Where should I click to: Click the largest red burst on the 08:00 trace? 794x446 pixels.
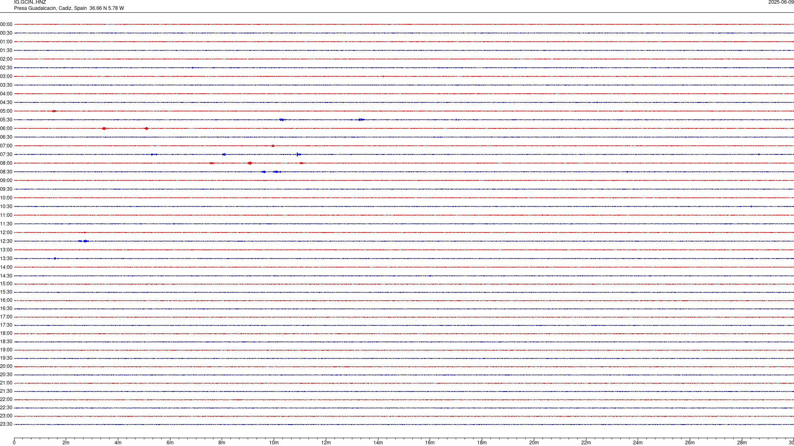pyautogui.click(x=250, y=163)
